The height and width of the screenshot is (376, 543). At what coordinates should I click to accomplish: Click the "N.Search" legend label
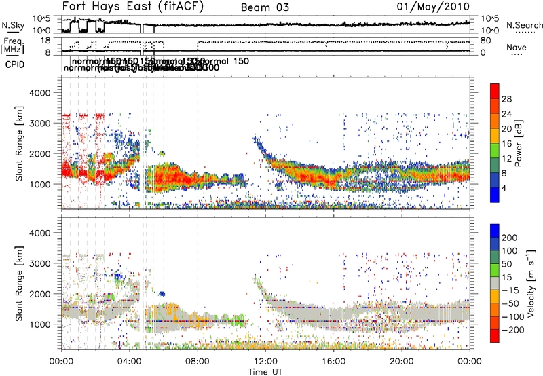[524, 25]
